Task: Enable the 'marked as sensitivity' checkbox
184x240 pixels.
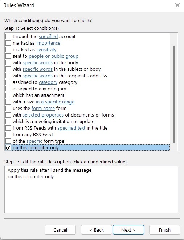Action: (8, 50)
